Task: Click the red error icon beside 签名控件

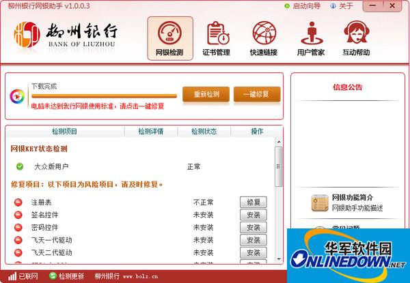Action: tap(18, 215)
